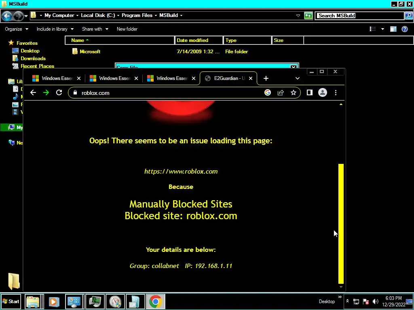Go back in the Chrome browser
This screenshot has height=310, width=414.
coord(33,92)
